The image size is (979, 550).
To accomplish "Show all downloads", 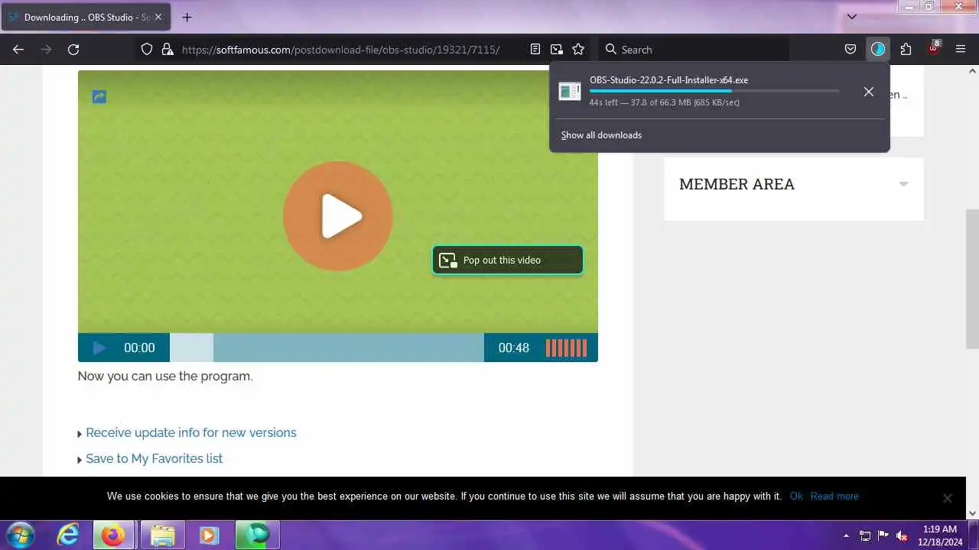I will 601,135.
